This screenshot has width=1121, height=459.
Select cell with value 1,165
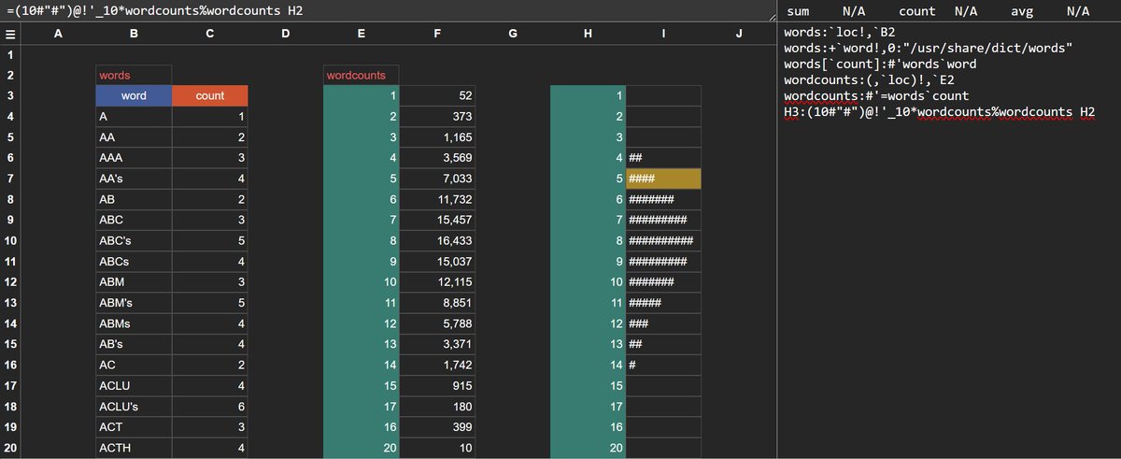436,136
